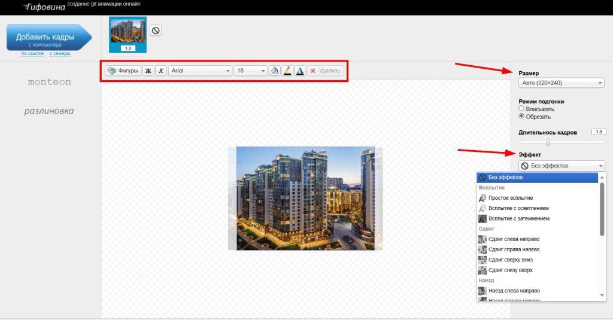This screenshot has width=613, height=320.
Task: Pick fill color with bucket icon
Action: [274, 71]
